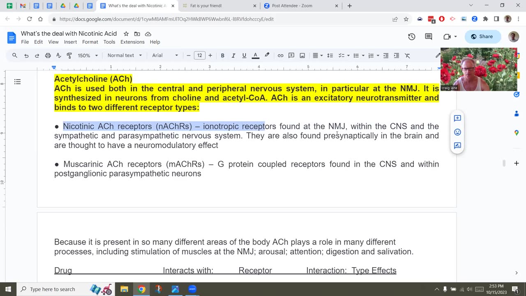The width and height of the screenshot is (526, 296).
Task: Open the Edit menu
Action: pyautogui.click(x=38, y=42)
